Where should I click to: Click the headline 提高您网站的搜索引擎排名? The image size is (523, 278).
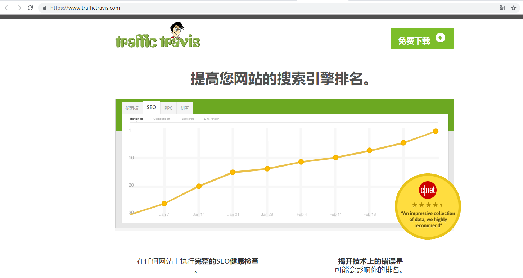(x=280, y=78)
